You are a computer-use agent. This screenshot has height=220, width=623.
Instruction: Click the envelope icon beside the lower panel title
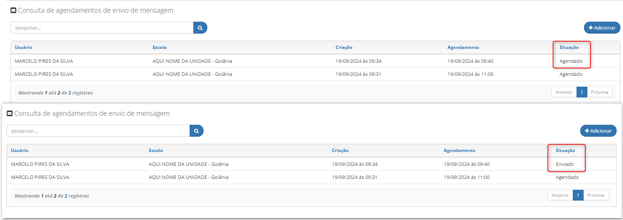[x=10, y=114]
